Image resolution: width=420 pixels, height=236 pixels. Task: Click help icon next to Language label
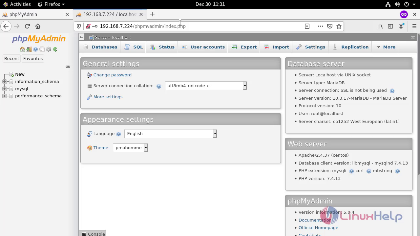(x=118, y=134)
